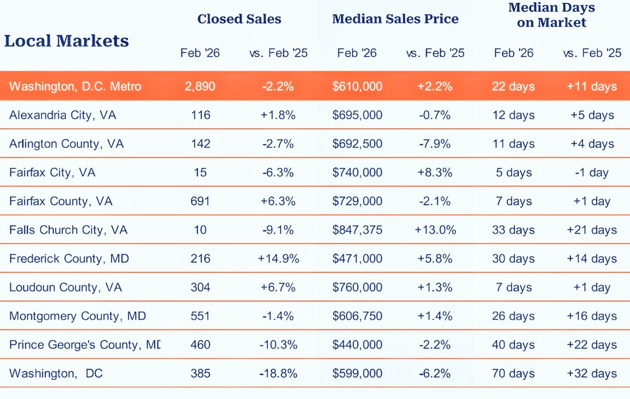Image resolution: width=630 pixels, height=399 pixels.
Task: Click the 70 days on market cell
Action: coord(513,373)
